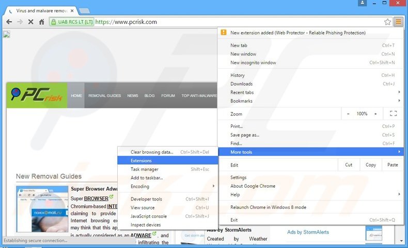
Task: Click Paste in the Edit row
Action: [393, 165]
